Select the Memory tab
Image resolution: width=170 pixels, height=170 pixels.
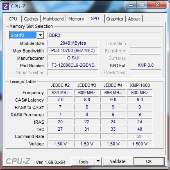76,19
